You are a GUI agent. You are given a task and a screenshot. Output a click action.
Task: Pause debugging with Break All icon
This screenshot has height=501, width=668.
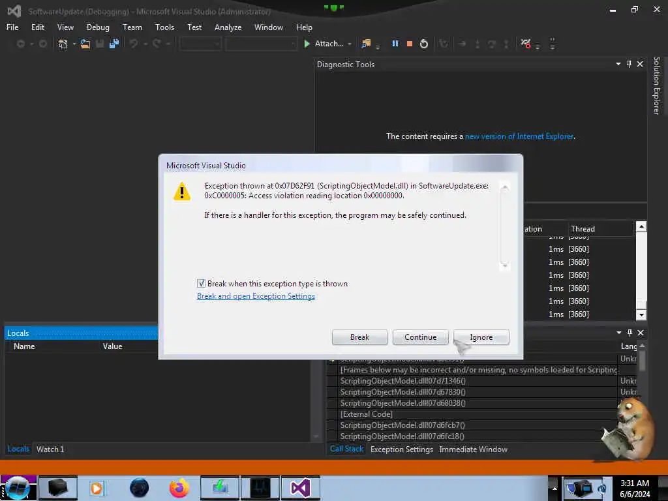tap(395, 44)
